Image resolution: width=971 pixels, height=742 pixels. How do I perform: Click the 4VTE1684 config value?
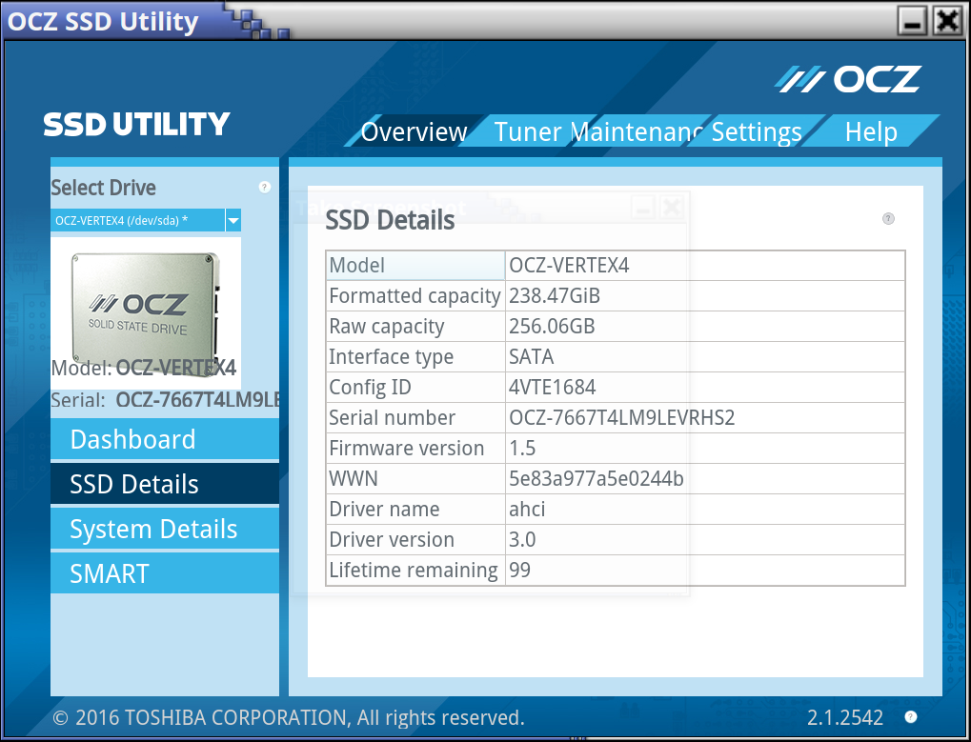coord(705,388)
